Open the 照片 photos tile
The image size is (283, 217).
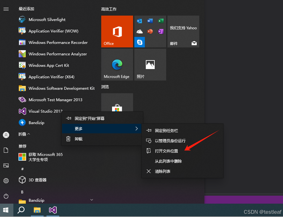coord(150,65)
